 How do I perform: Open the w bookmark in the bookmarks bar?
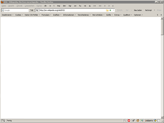[x=50, y=6]
